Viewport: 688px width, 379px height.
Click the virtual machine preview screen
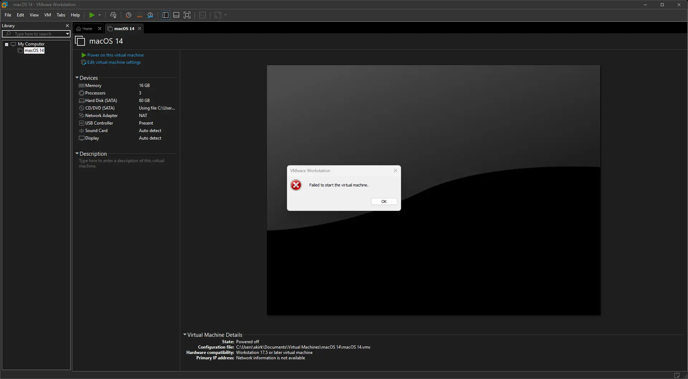[434, 190]
